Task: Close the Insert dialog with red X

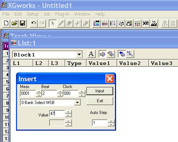Action: click(110, 79)
